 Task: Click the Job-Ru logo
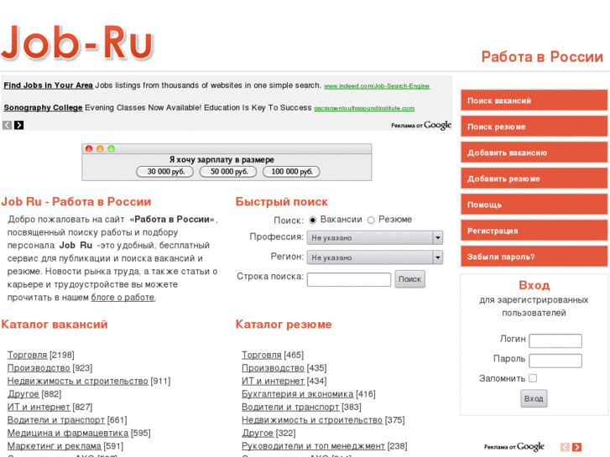[x=77, y=42]
